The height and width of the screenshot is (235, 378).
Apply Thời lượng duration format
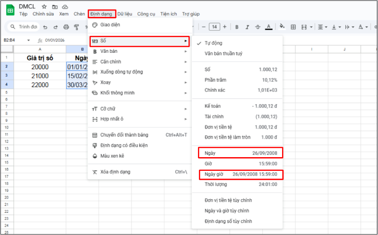click(x=237, y=185)
